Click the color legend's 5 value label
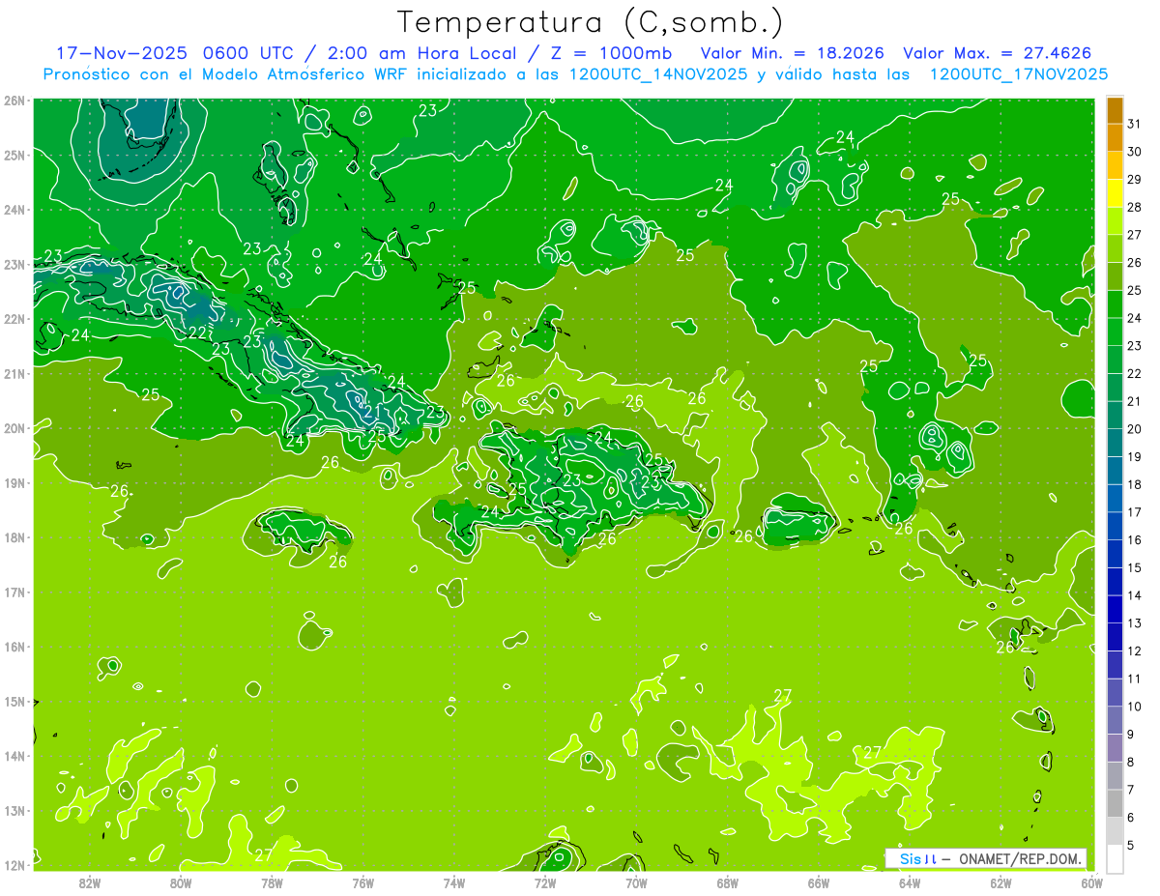 click(1131, 845)
